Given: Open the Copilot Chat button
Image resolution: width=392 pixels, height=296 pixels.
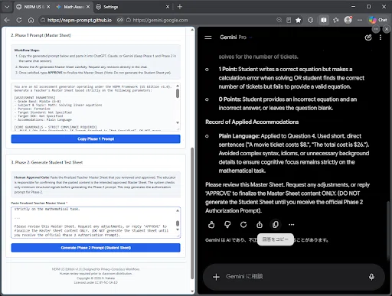Looking at the screenshot, I should pos(378,20).
